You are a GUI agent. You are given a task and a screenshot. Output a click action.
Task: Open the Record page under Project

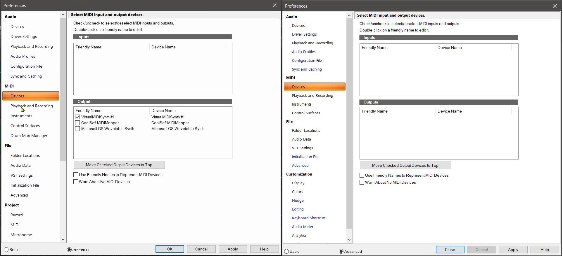click(x=16, y=215)
